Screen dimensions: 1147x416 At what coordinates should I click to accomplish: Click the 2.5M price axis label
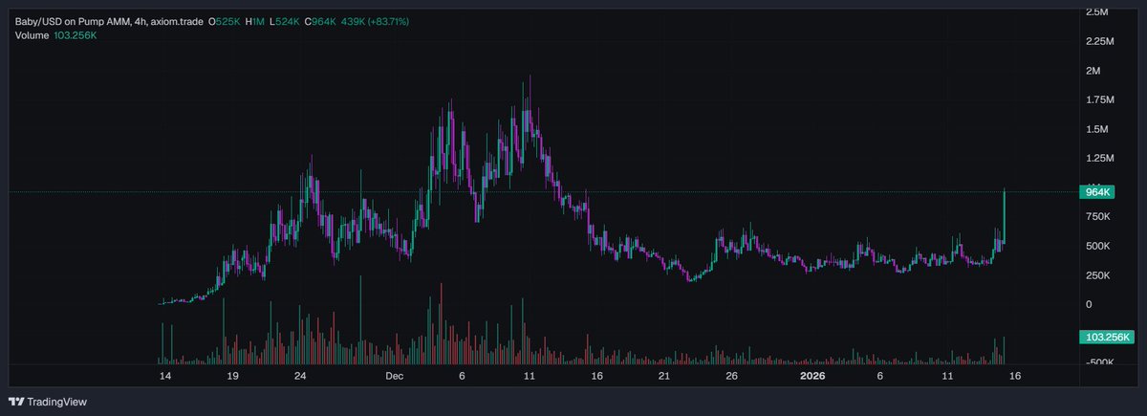point(1096,12)
